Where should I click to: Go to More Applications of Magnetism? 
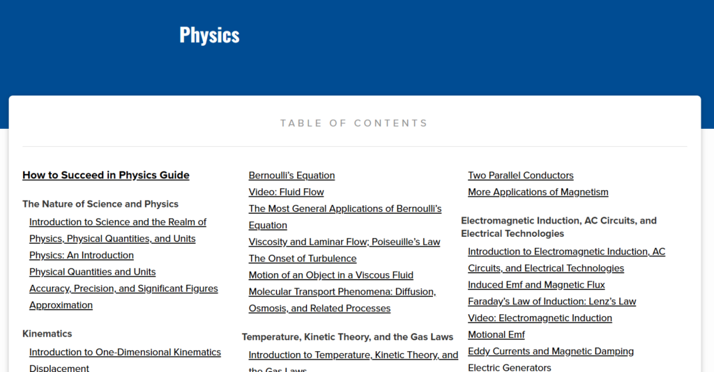pos(538,192)
